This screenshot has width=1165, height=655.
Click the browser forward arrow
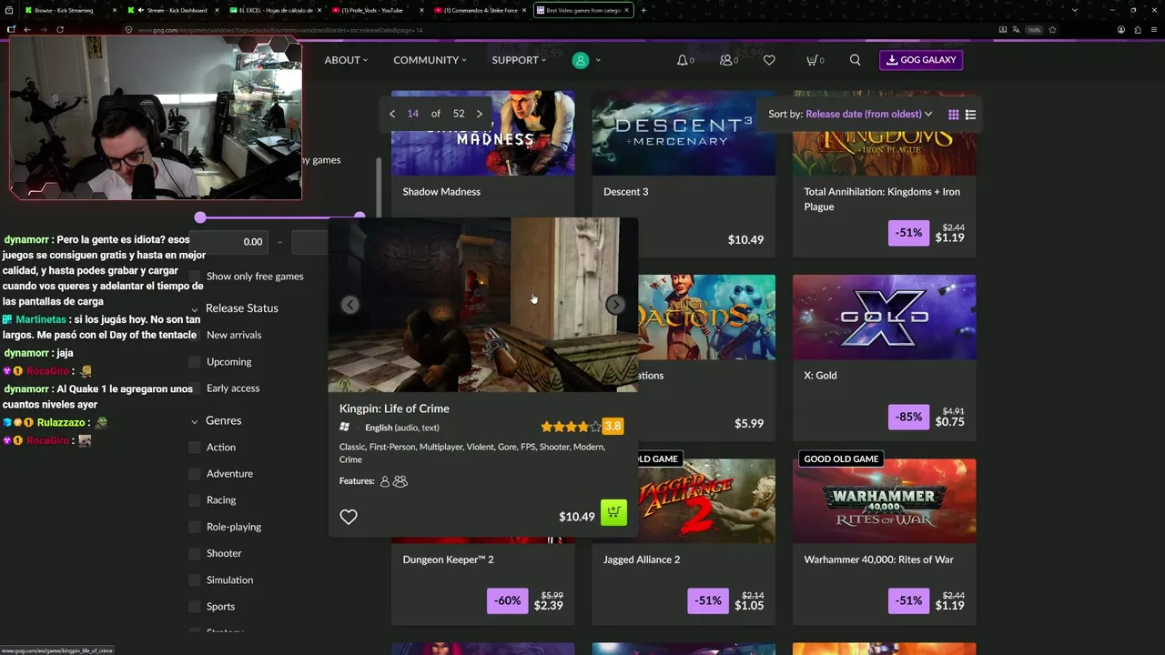point(44,29)
